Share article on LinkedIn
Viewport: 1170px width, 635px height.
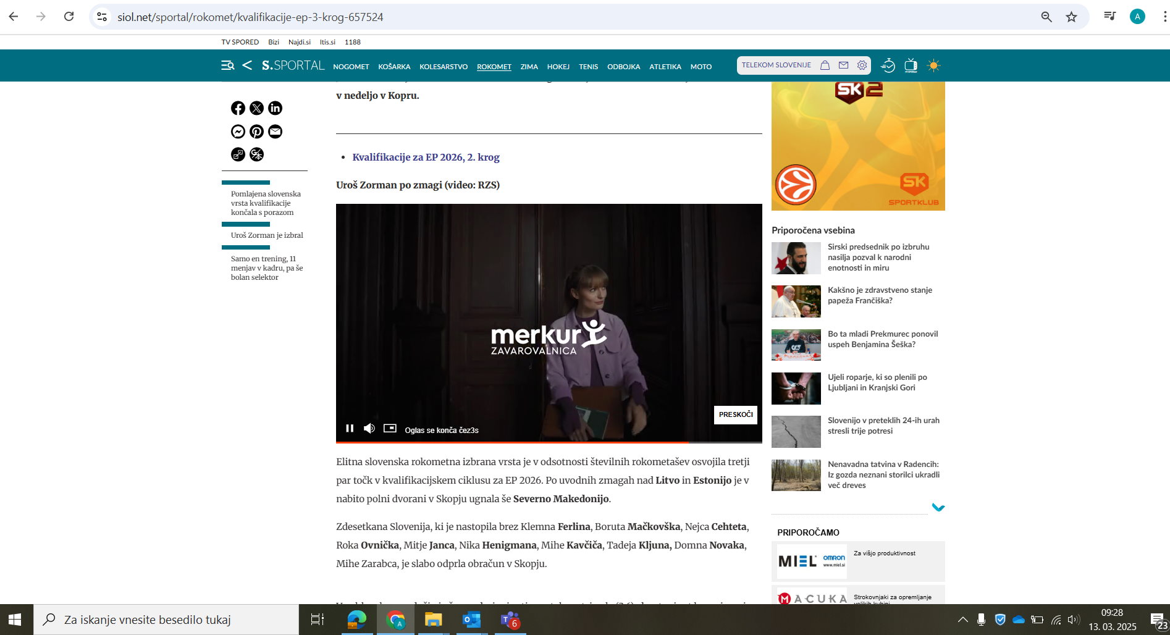pos(275,108)
